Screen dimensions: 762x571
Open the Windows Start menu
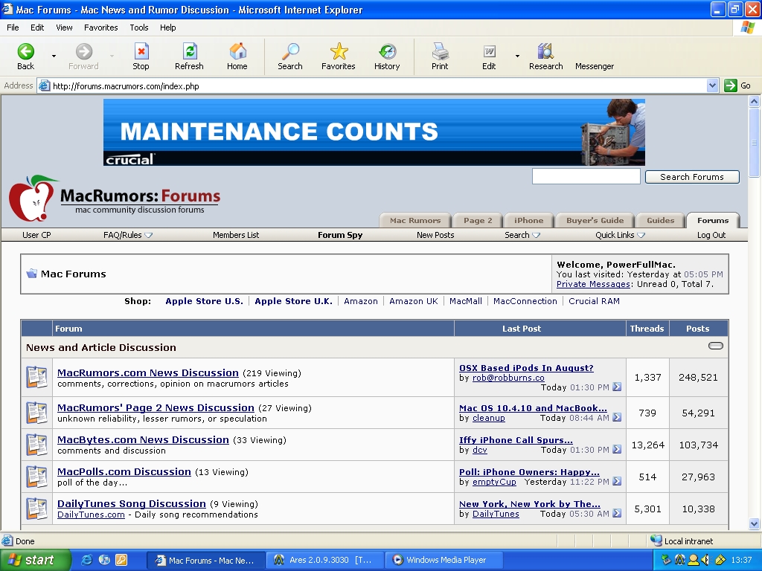[36, 560]
